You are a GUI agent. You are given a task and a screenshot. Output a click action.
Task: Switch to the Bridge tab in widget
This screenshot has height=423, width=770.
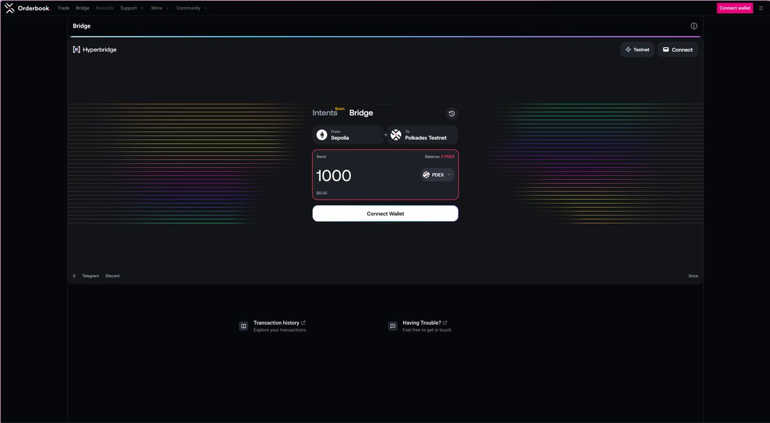(x=361, y=113)
